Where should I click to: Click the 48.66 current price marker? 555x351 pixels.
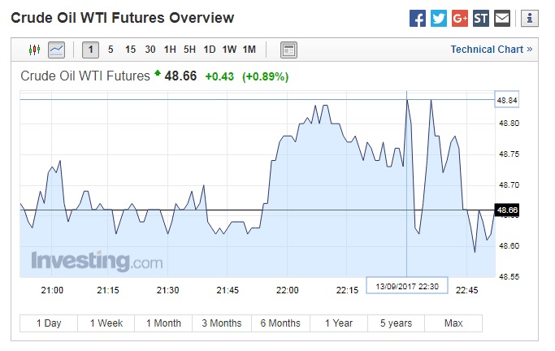[x=508, y=210]
